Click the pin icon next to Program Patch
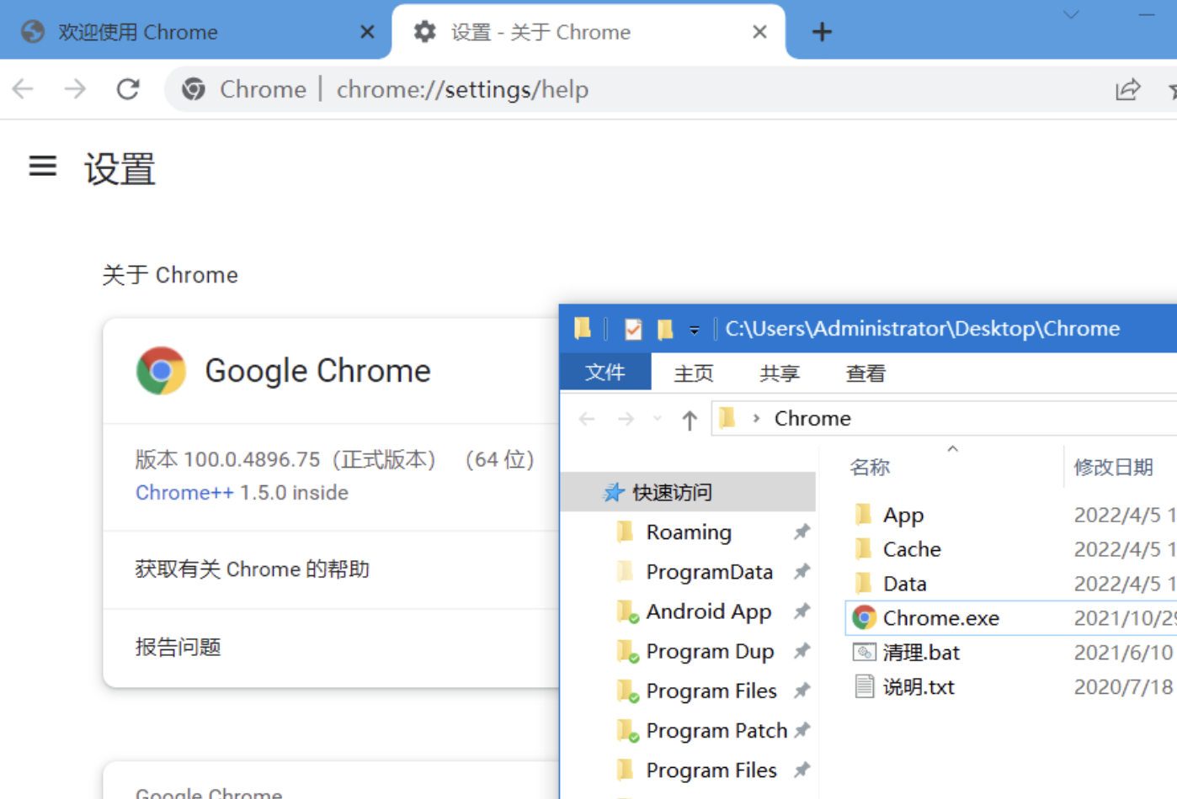Screen dimensions: 1177x799 pos(802,729)
